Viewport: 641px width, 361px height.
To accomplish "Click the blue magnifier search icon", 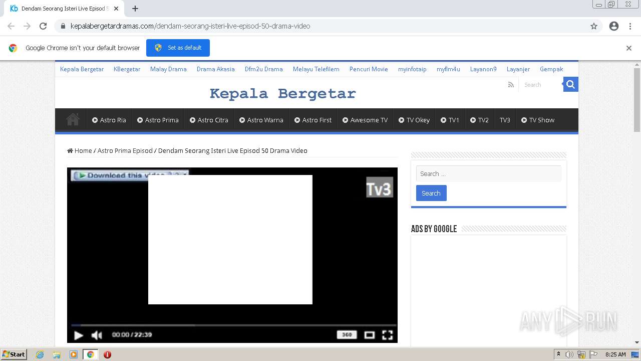I will tap(570, 84).
